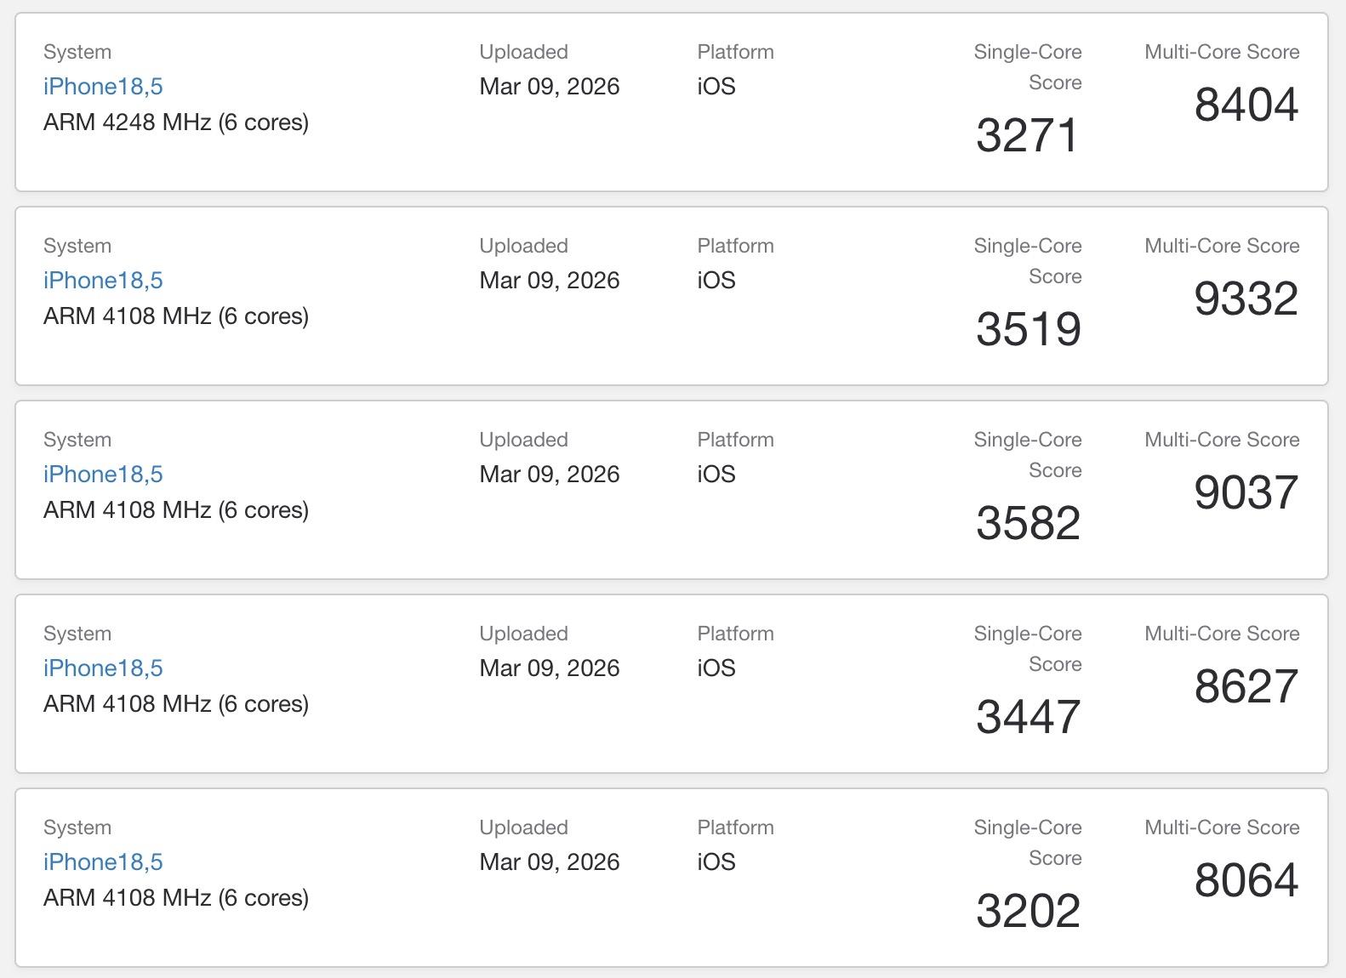Open iPhone18,5 result with multi-core 8627

tap(103, 668)
